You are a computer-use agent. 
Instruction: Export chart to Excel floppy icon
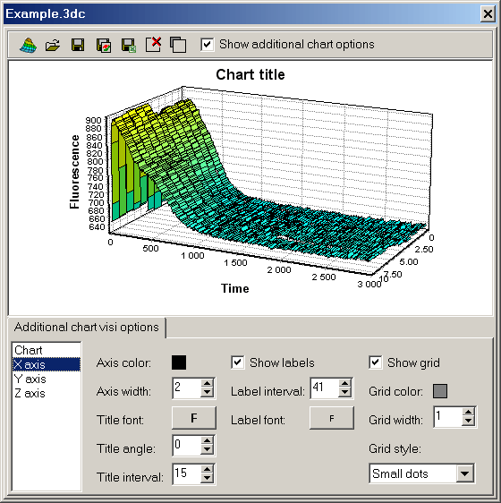129,45
